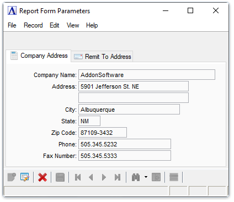
Task: Go to first record arrow icon
Action: coord(78,177)
